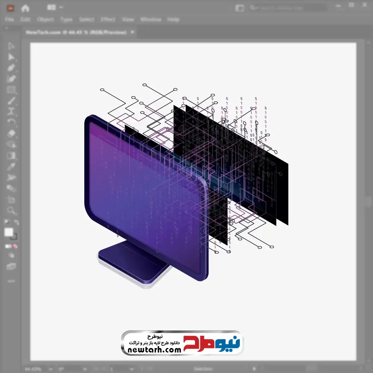Open the artboard navigation dropdown
373x373 pixels.
tap(132, 369)
